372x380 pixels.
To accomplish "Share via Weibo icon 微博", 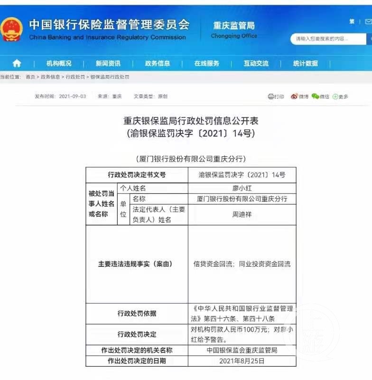I will click(299, 96).
